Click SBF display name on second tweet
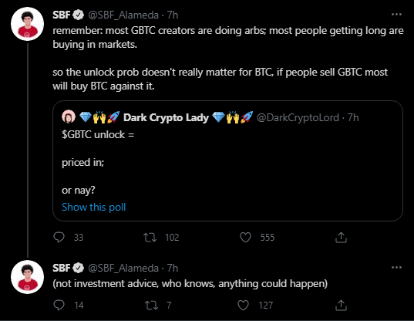414x321 pixels. point(61,268)
